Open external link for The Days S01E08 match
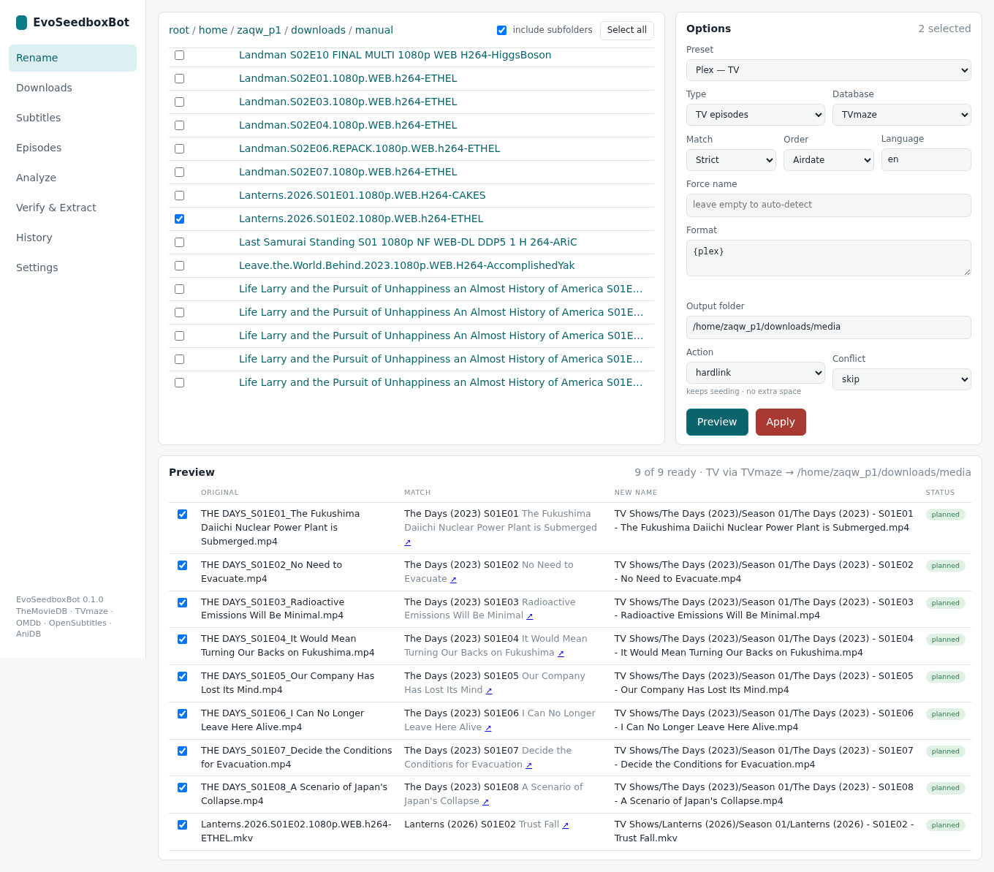The width and height of the screenshot is (994, 872). coord(485,802)
